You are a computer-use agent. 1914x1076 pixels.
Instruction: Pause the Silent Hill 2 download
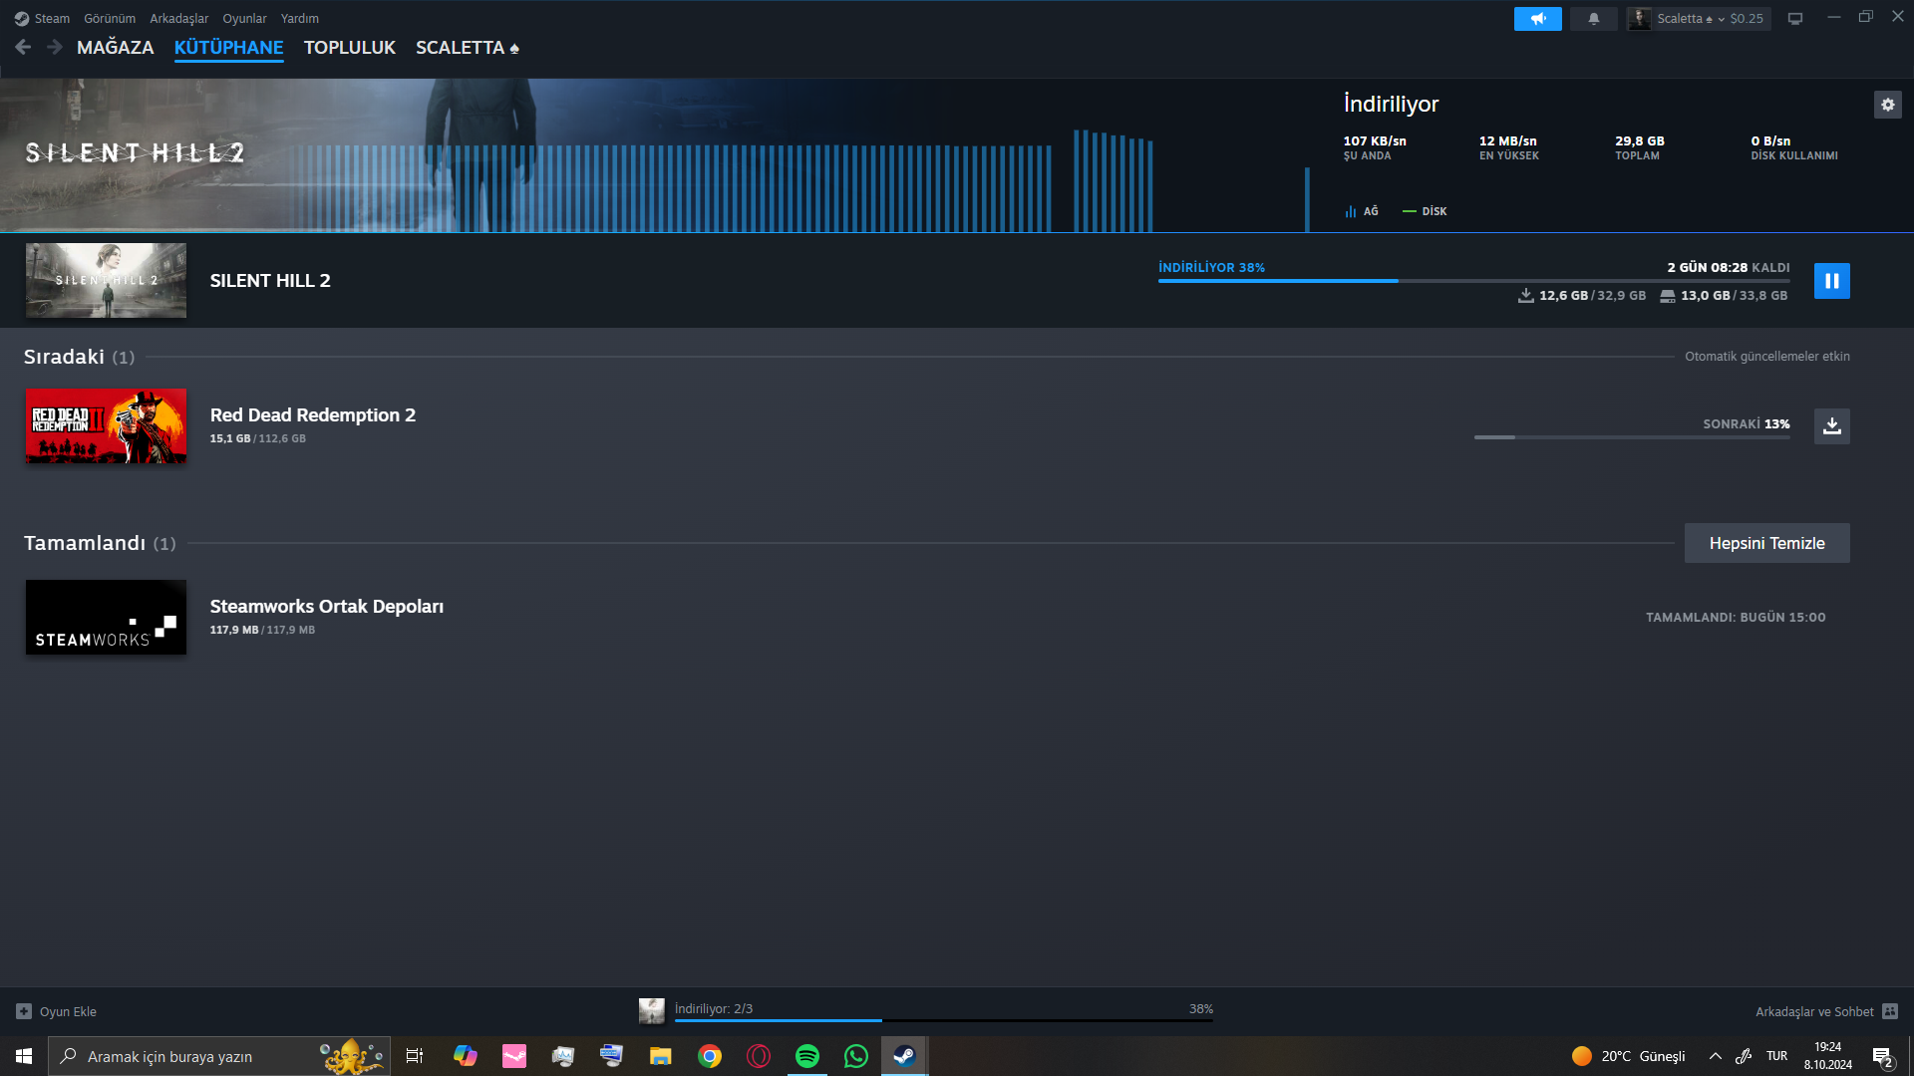(1831, 281)
